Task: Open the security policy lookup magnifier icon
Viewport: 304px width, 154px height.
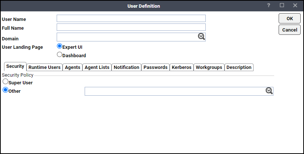Action: [x=269, y=91]
